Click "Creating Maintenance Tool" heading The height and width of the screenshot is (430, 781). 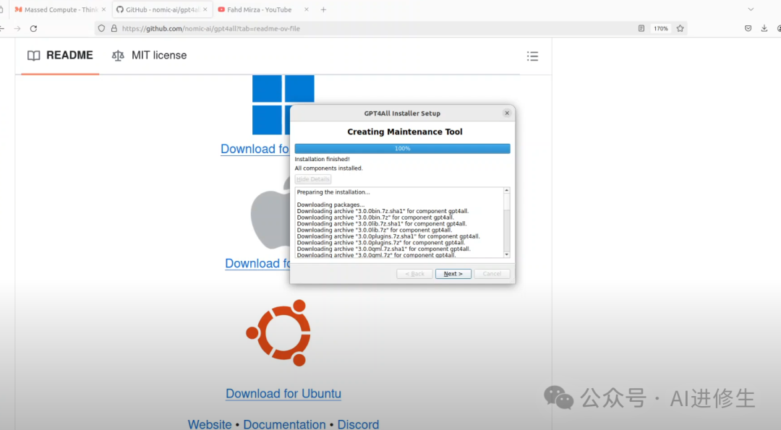coord(405,132)
